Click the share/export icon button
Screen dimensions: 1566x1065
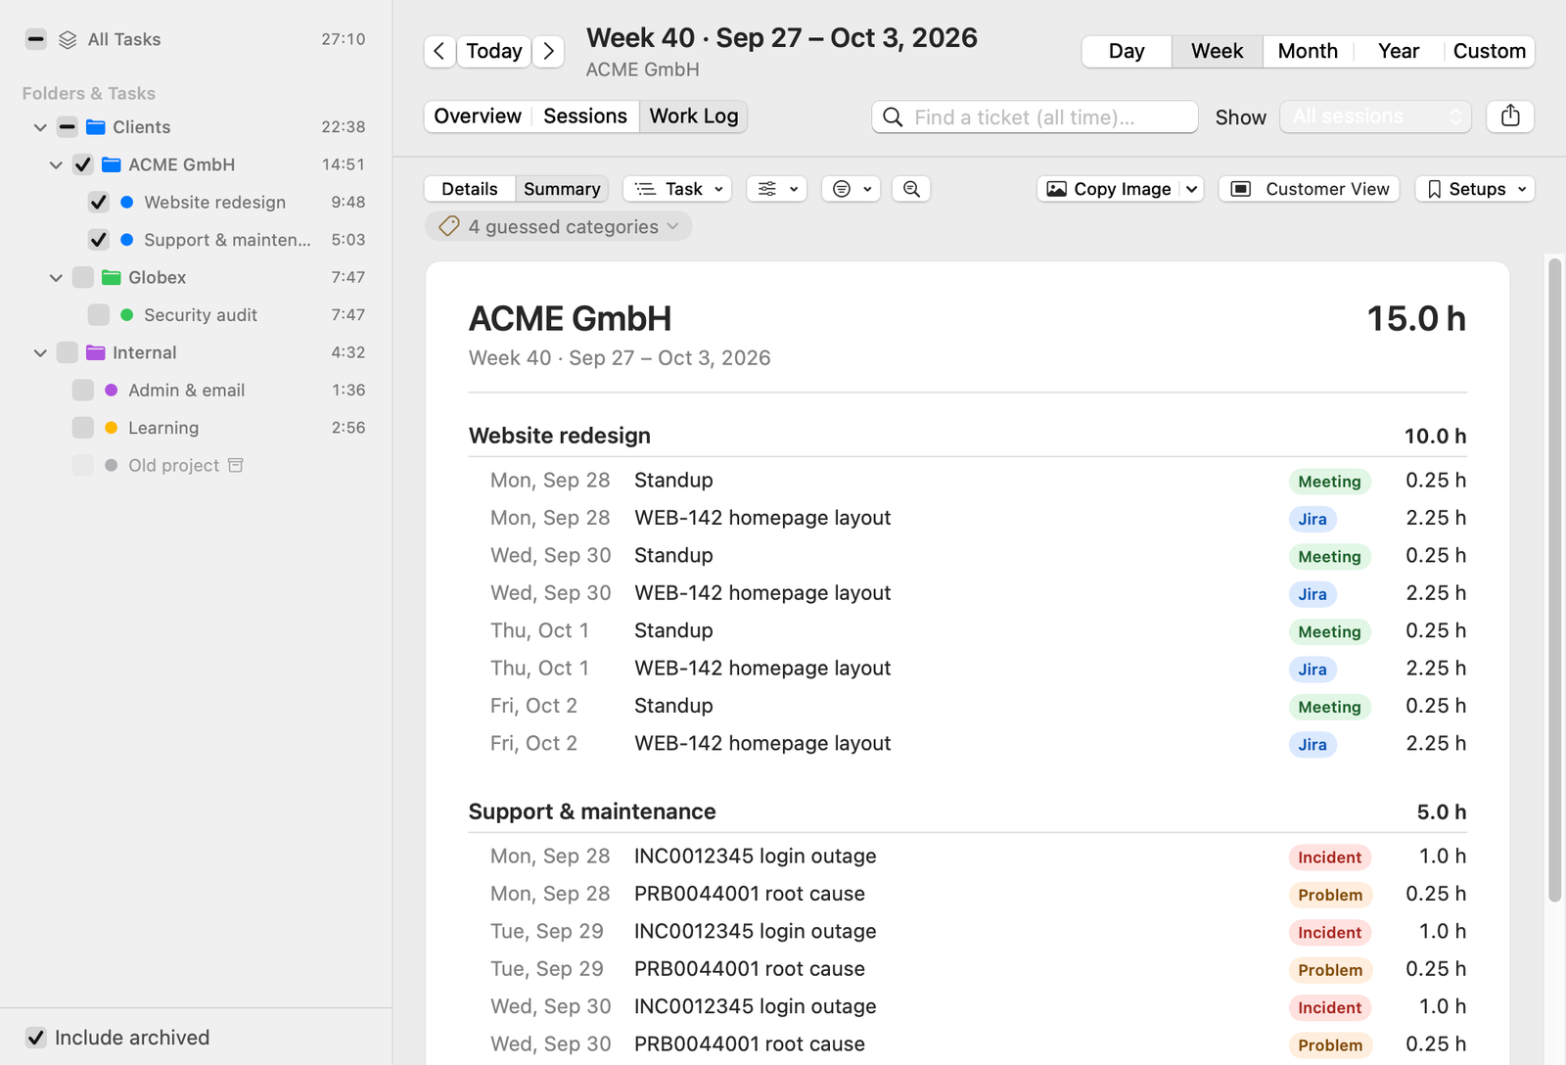point(1510,116)
